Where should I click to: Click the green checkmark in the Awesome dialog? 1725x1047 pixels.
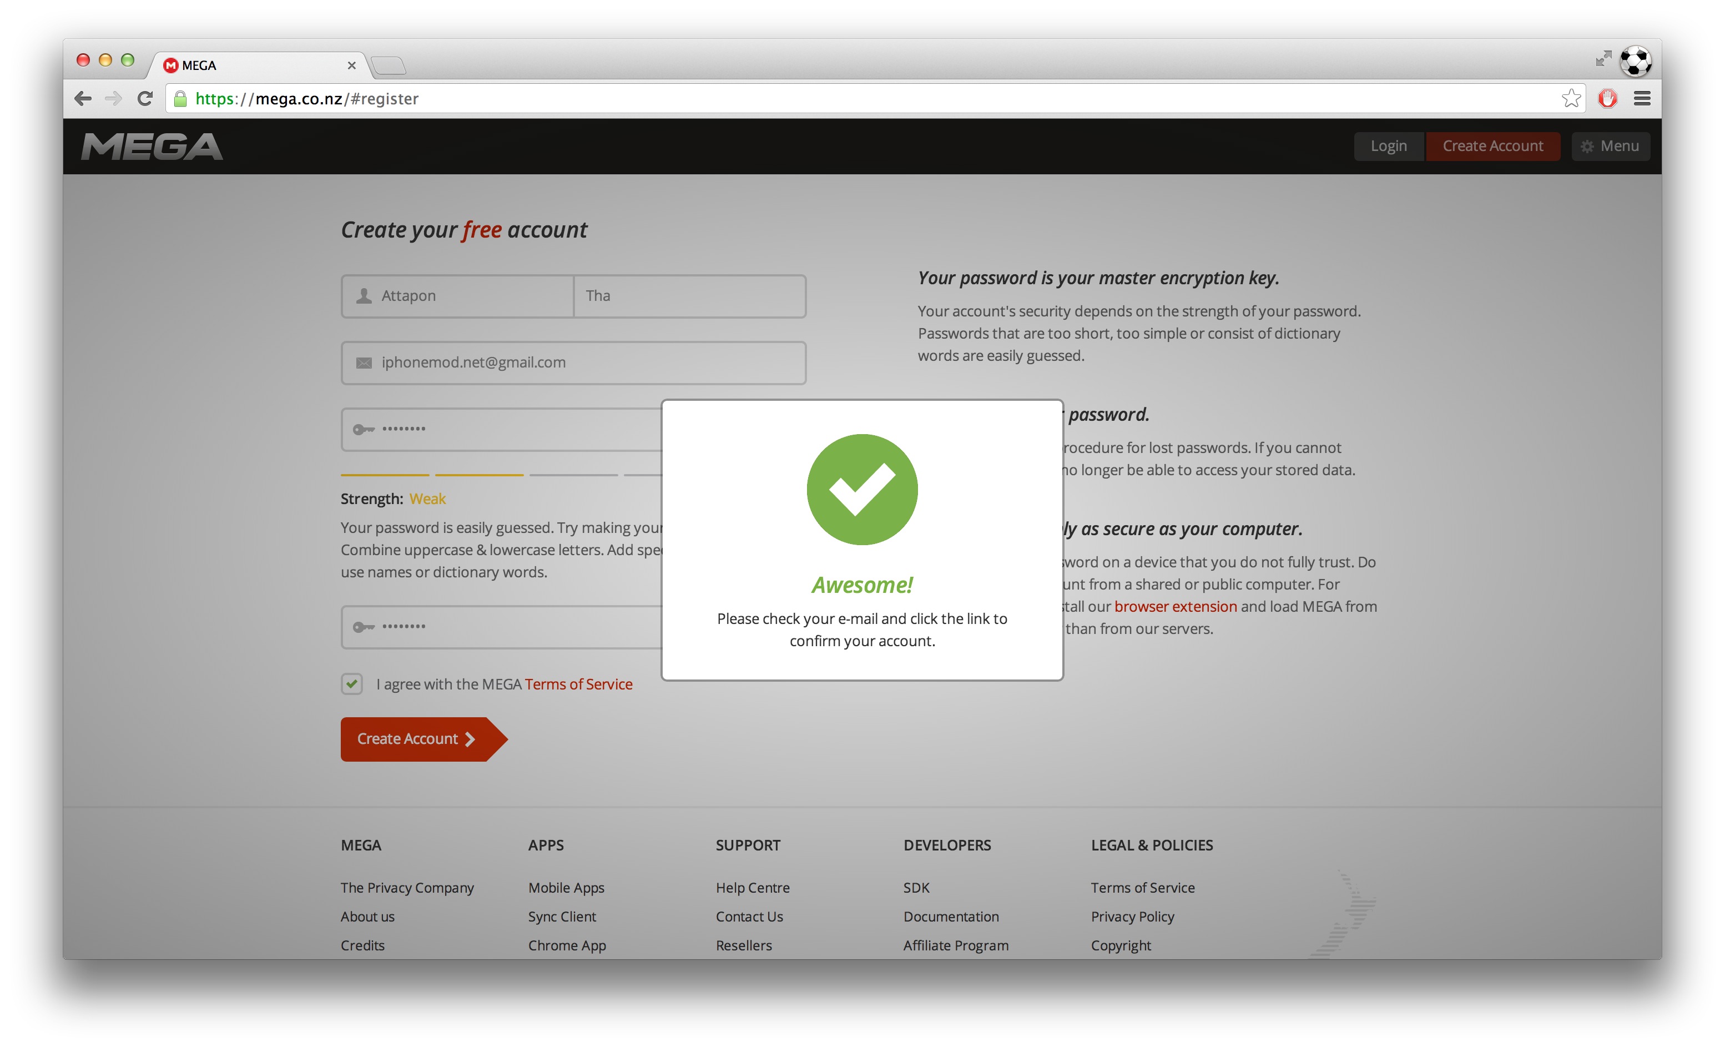click(x=862, y=490)
